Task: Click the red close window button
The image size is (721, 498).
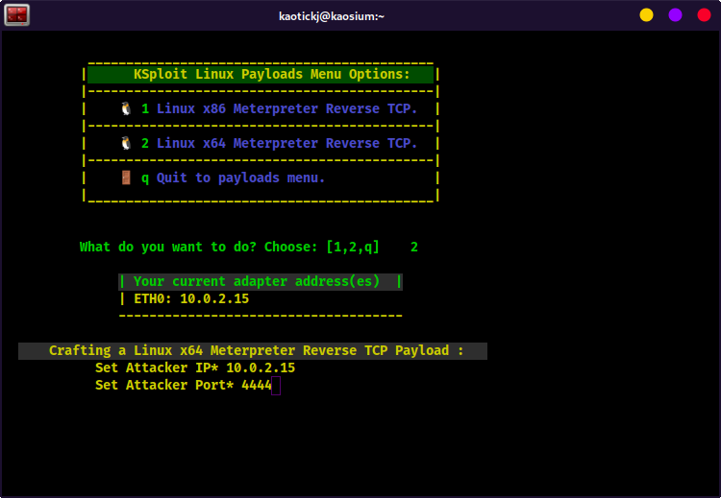Action: tap(704, 15)
